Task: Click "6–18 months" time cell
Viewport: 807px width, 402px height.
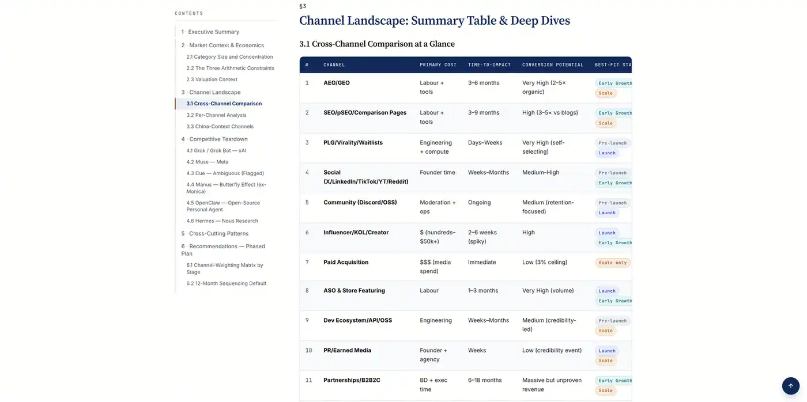Action: [485, 380]
